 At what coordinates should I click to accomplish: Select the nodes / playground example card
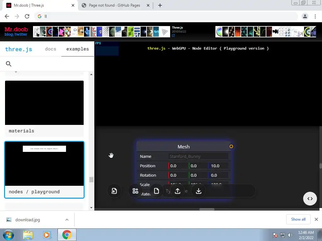[44, 170]
